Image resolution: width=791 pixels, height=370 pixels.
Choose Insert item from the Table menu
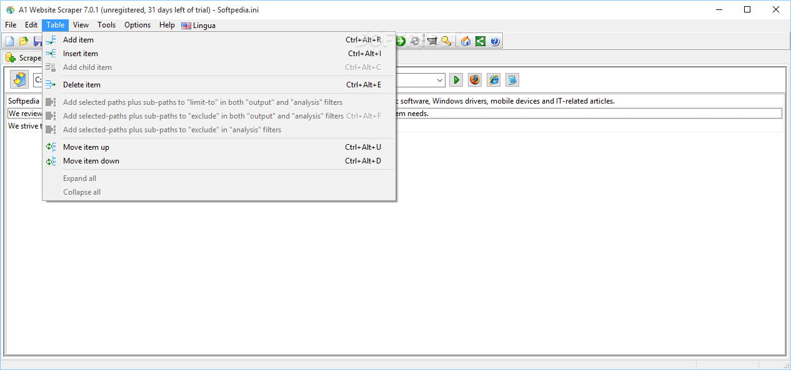pyautogui.click(x=219, y=54)
